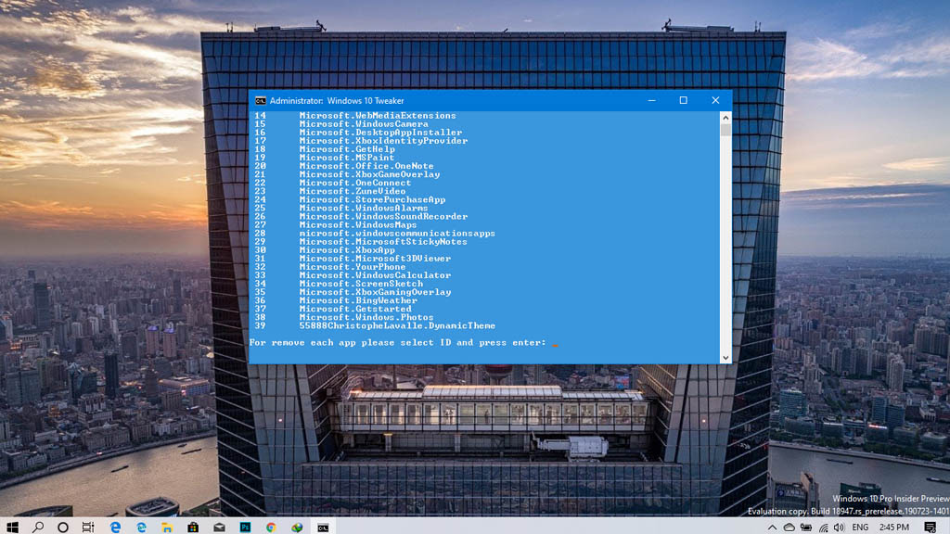
Task: Click 'Microsoft.Getstarted' entry
Action: tap(355, 309)
